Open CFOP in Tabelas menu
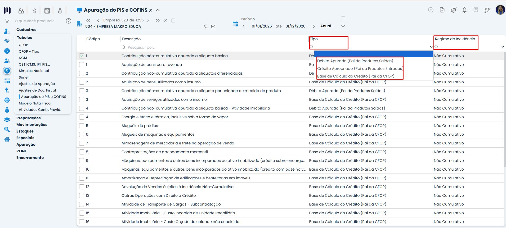The height and width of the screenshot is (228, 506). 23,45
